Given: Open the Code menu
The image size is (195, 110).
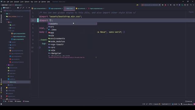Looking at the screenshot, I should (22, 2).
